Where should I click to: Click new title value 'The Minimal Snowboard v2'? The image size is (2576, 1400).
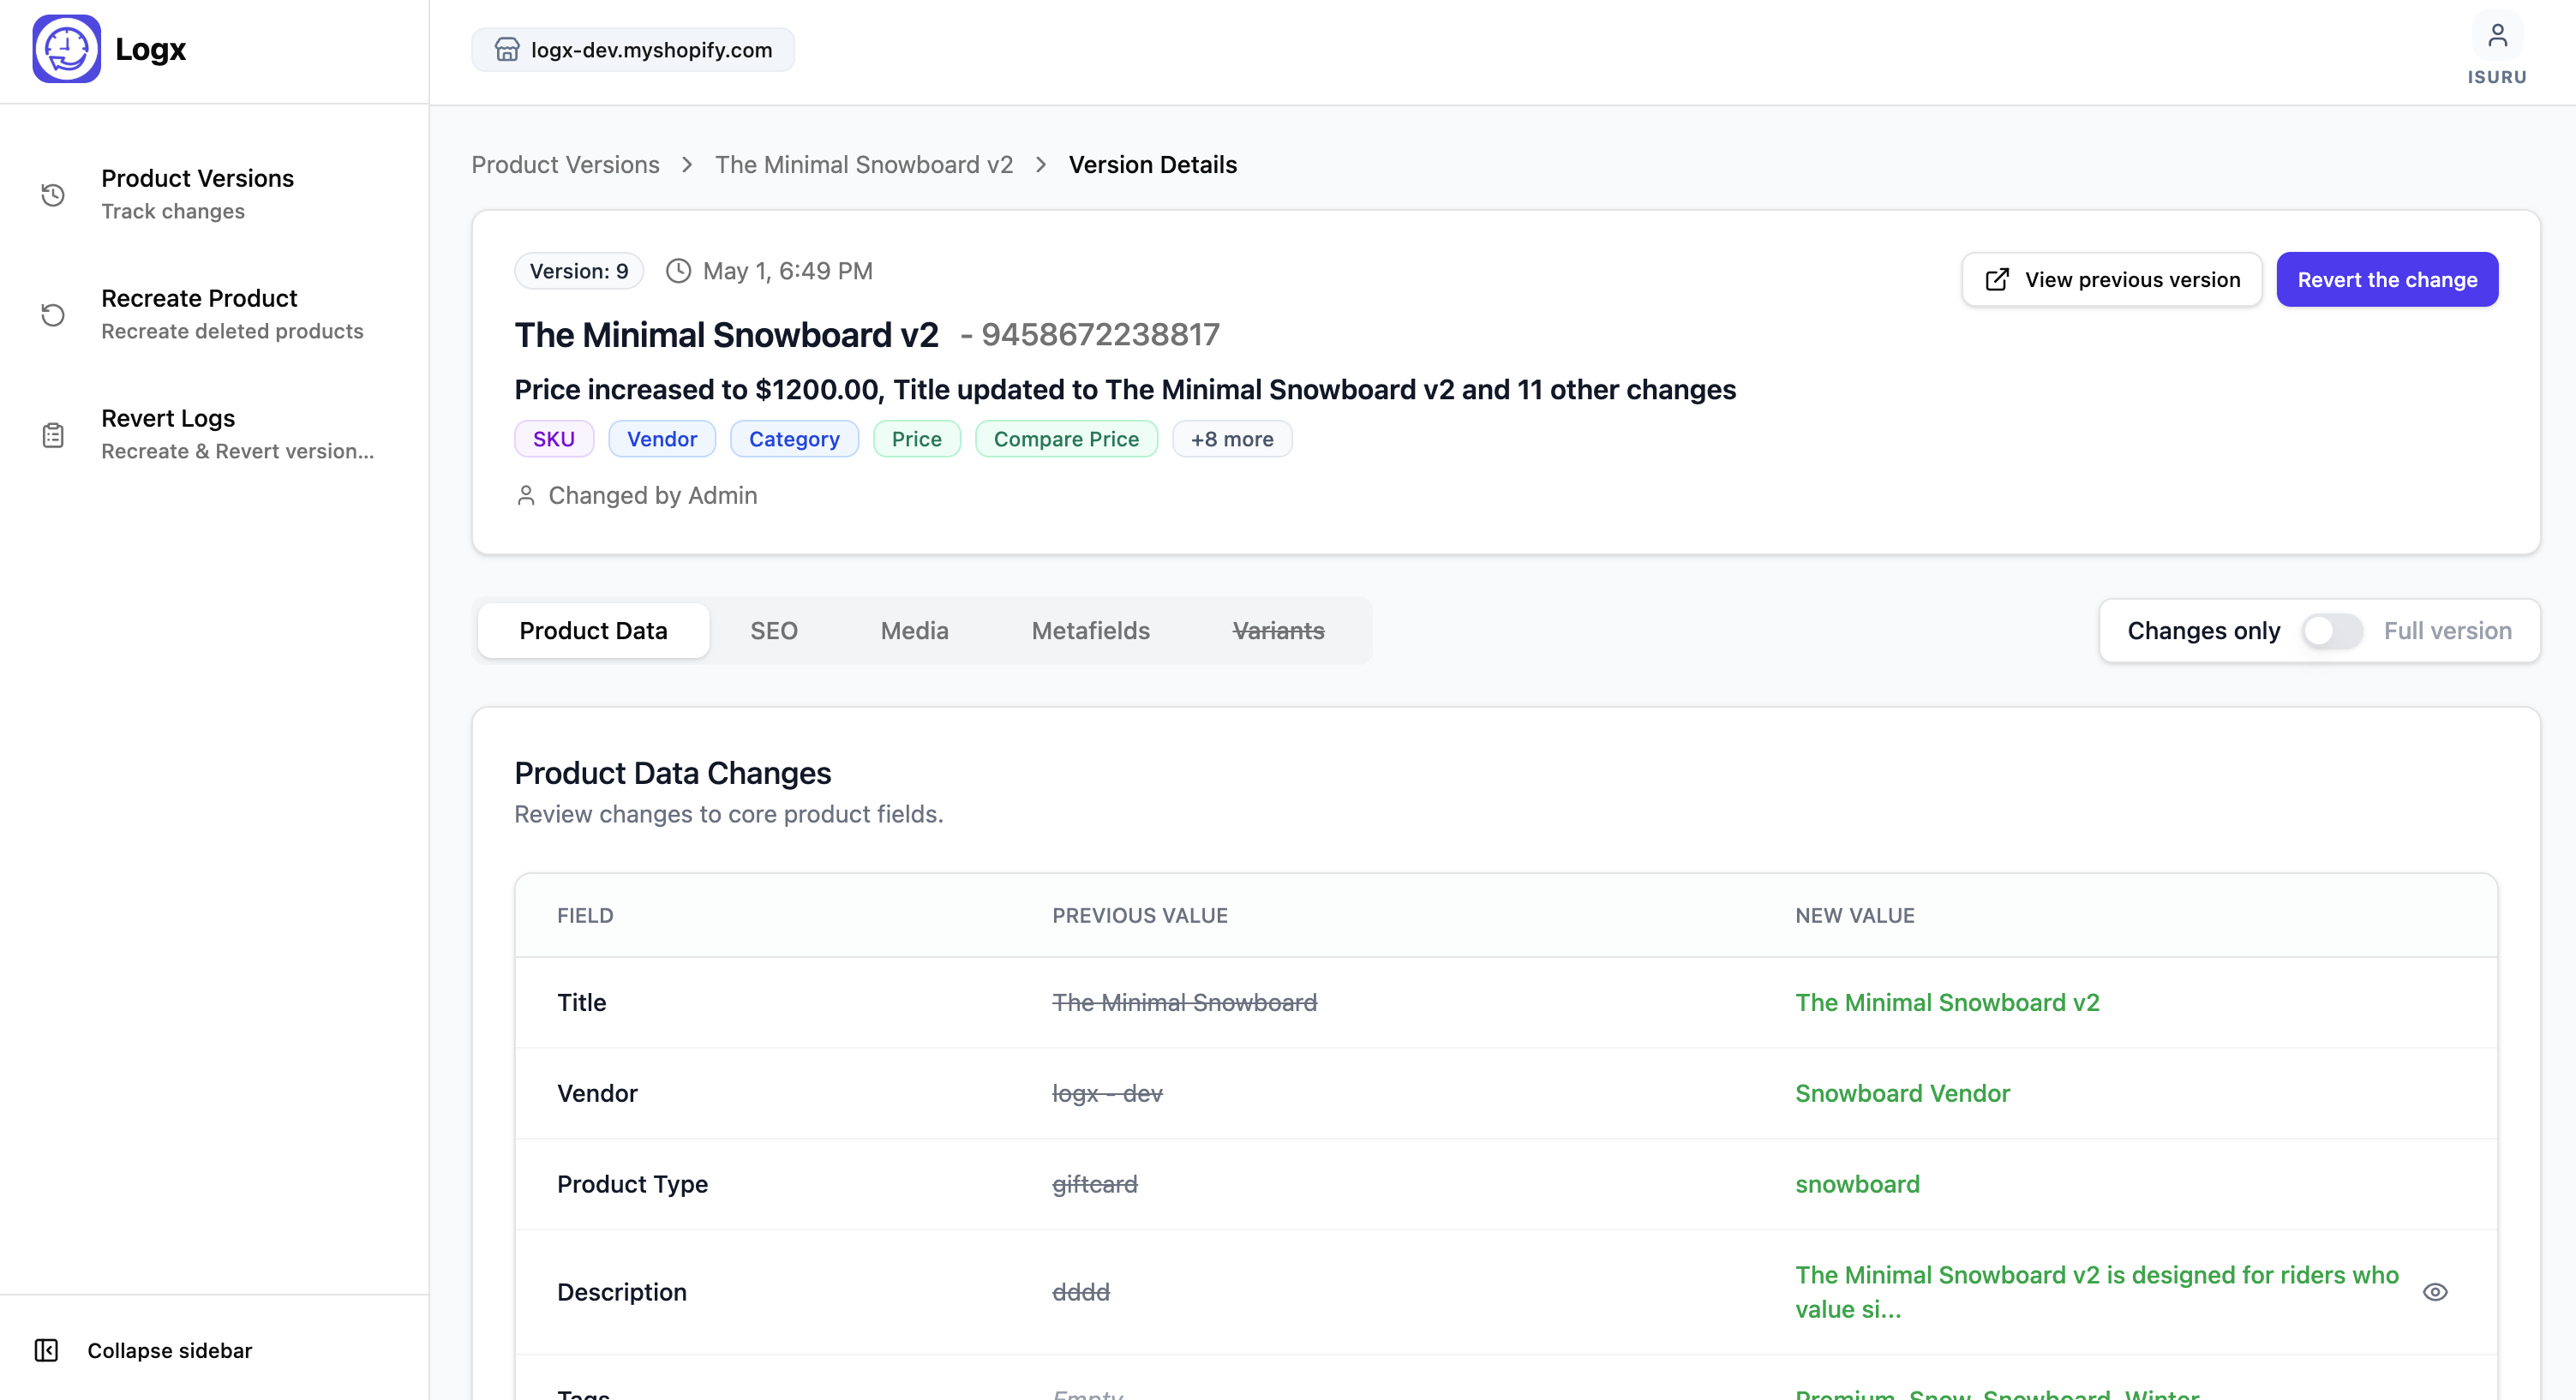(1947, 1002)
